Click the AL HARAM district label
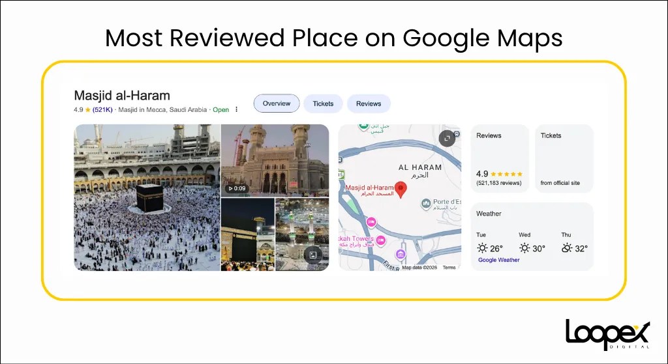 click(420, 167)
